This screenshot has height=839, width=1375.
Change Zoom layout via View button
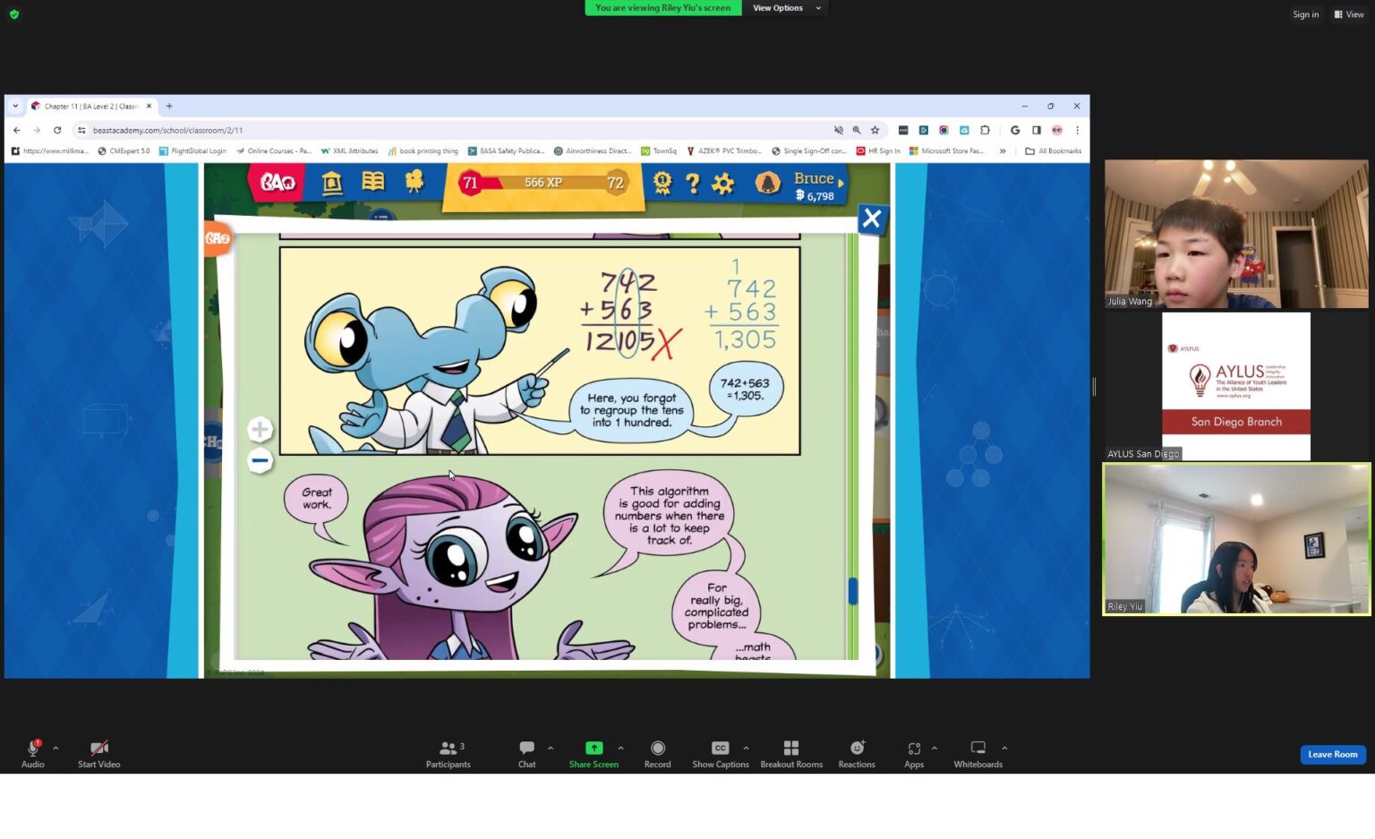[x=1349, y=14]
